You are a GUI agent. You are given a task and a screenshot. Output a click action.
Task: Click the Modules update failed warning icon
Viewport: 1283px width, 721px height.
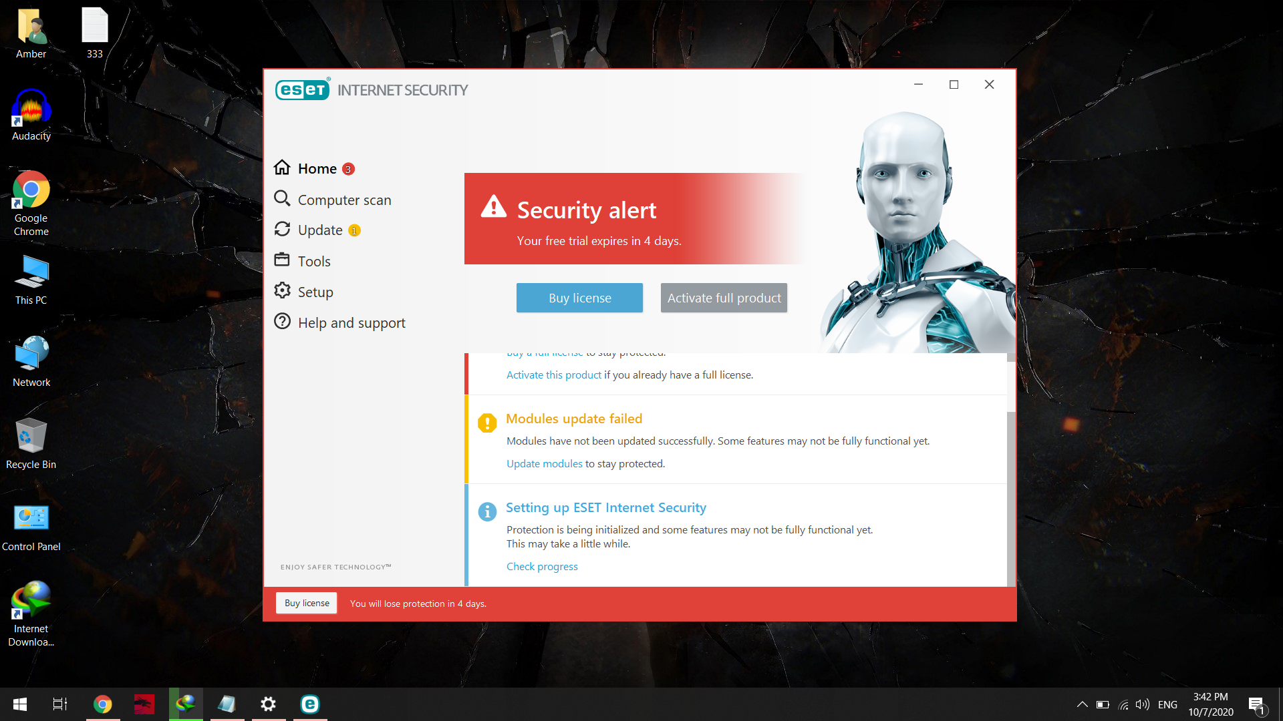(x=487, y=423)
